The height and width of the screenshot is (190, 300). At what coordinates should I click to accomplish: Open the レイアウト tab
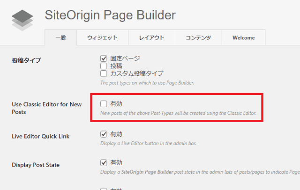151,37
